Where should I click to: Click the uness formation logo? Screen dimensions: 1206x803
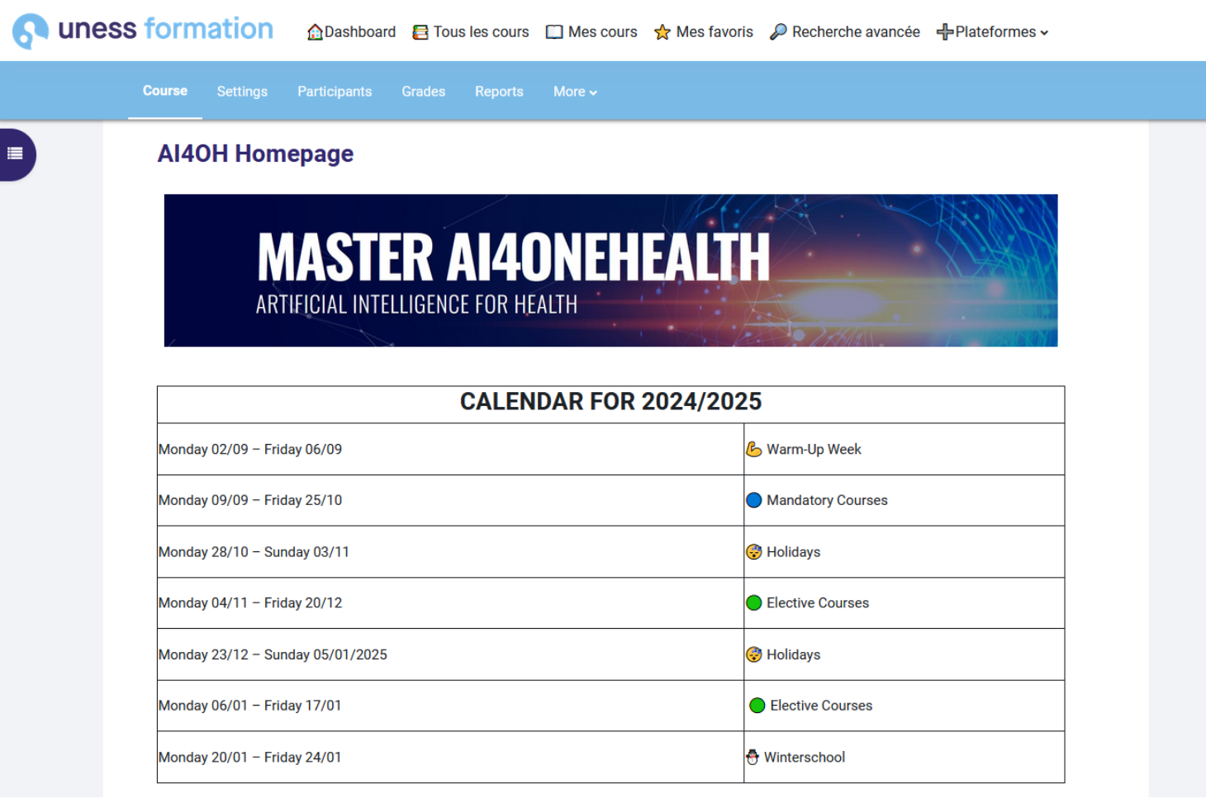tap(143, 31)
